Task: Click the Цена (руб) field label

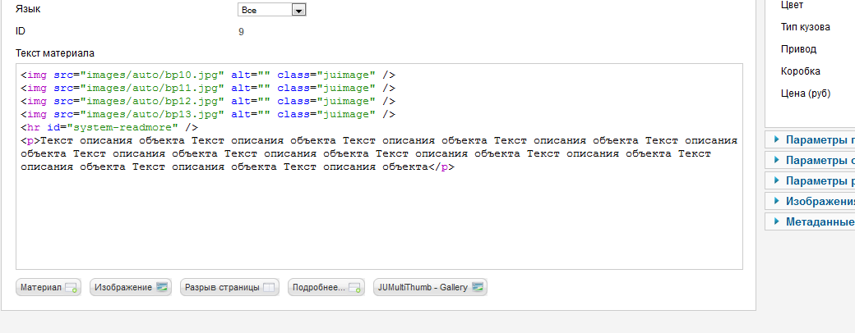Action: pos(806,94)
